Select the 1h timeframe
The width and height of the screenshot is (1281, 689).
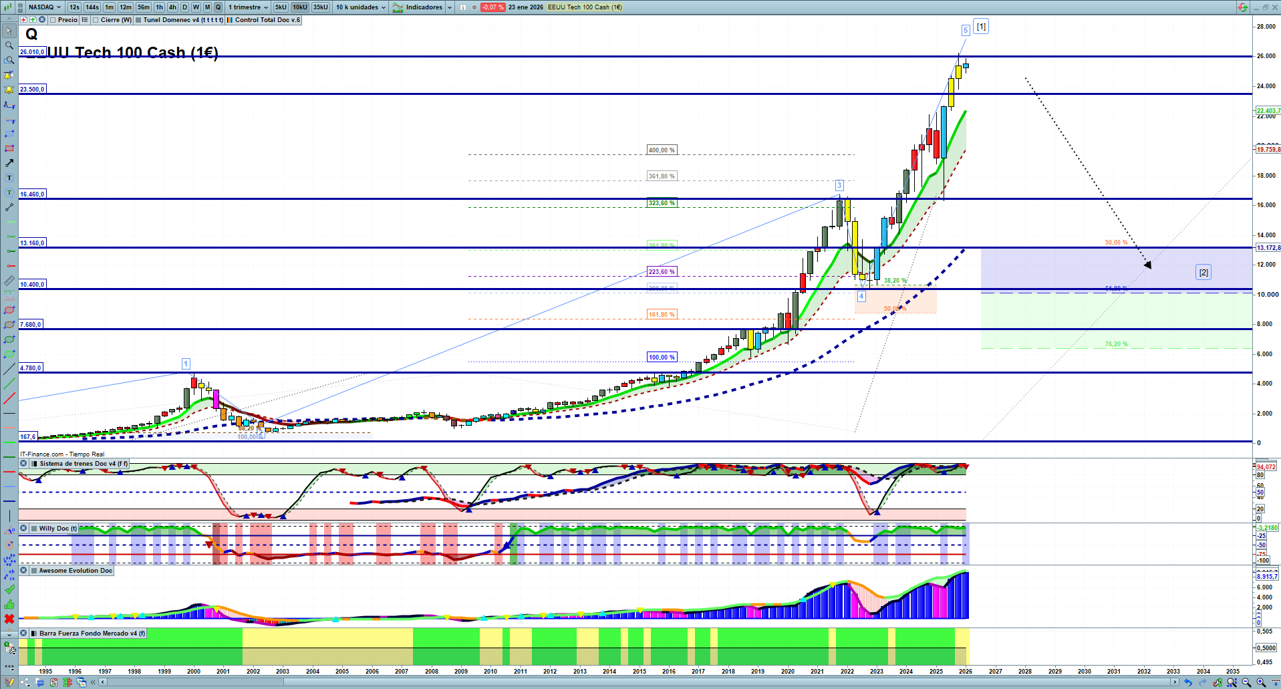click(x=159, y=7)
